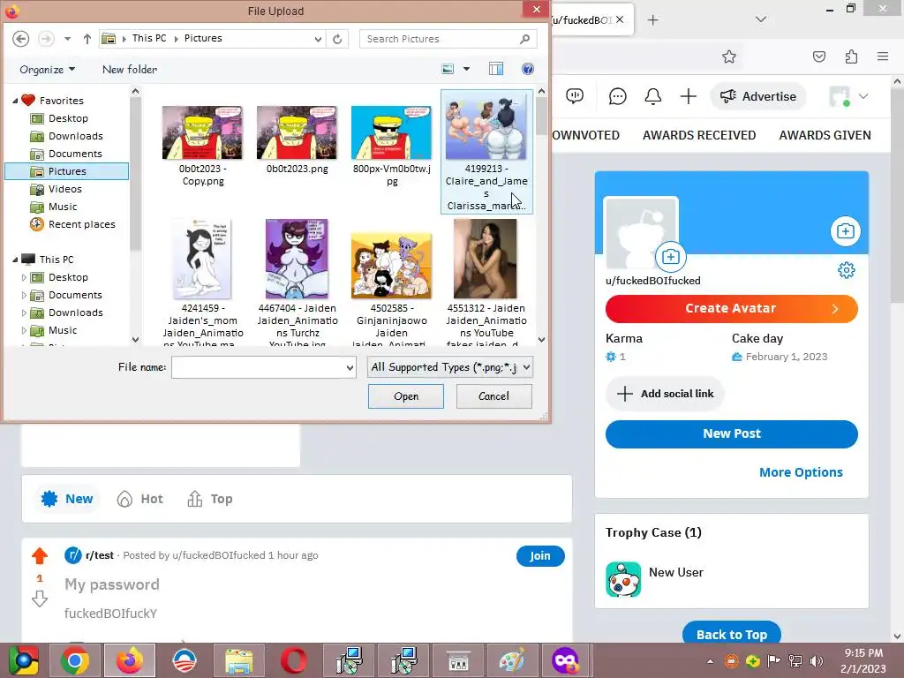The height and width of the screenshot is (678, 904).
Task: Open the Firefox hamburger menu
Action: [883, 56]
